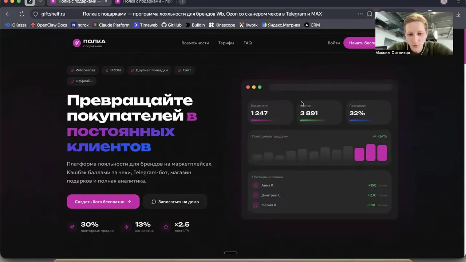Open the site security info in the address bar
The width and height of the screenshot is (466, 262).
coord(35,14)
